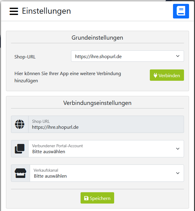Click the storefront Verkaufskanal icon

coord(21,173)
